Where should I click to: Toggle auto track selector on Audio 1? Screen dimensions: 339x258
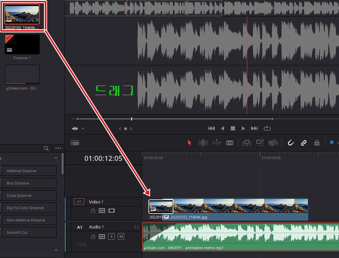coord(102,236)
